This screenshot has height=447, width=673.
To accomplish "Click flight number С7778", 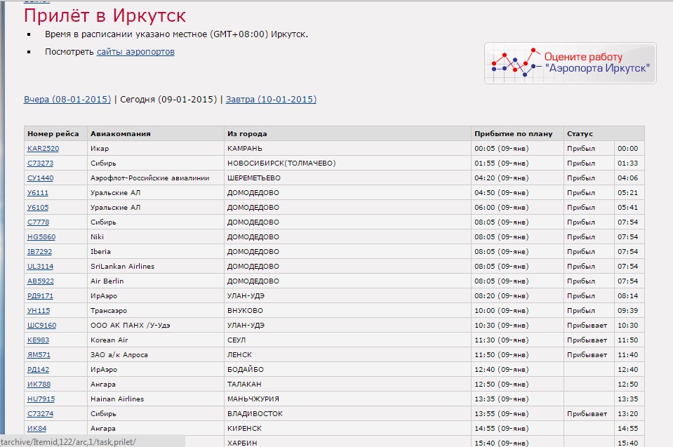I will (x=38, y=222).
